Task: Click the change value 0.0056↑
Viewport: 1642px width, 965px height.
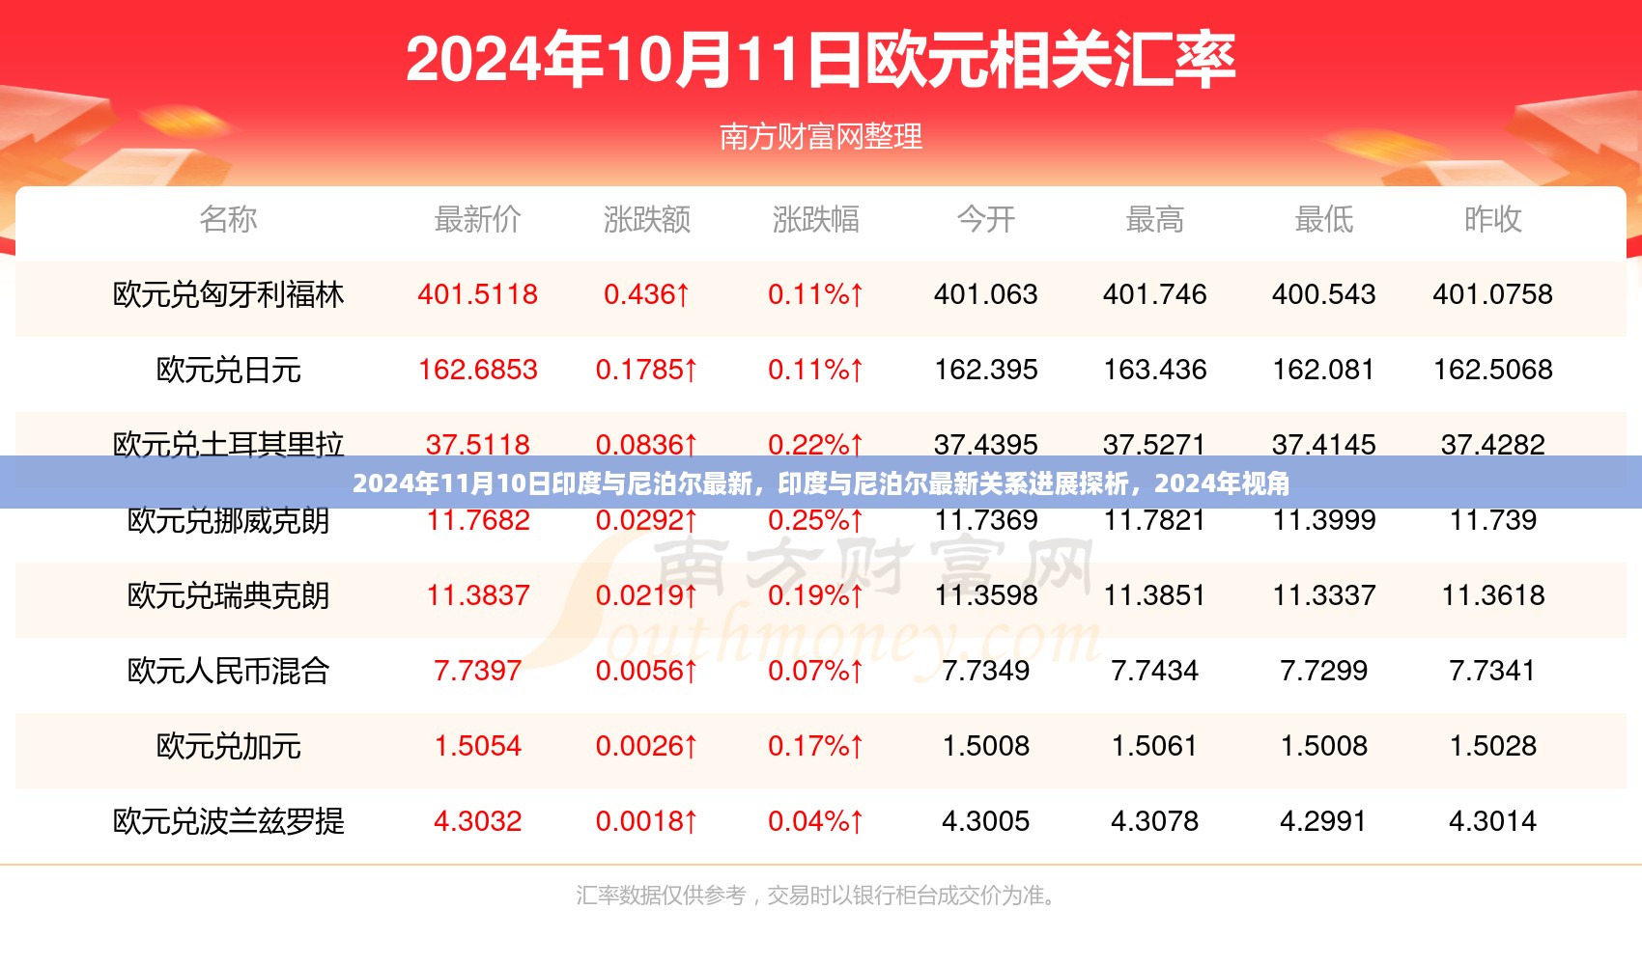Action: 646,671
